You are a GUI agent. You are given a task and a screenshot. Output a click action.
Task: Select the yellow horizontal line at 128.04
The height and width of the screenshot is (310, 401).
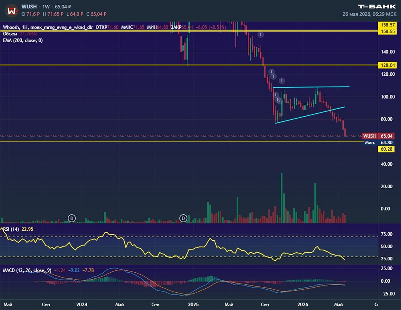coord(189,65)
